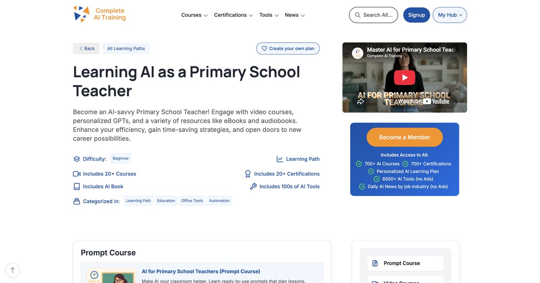This screenshot has height=283, width=540.
Task: Open Includes 20+ Certifications link
Action: [287, 174]
